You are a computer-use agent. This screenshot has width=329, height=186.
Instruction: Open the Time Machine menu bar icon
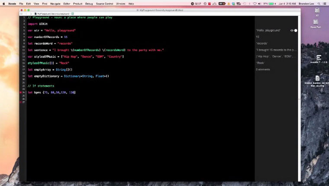tap(245, 4)
